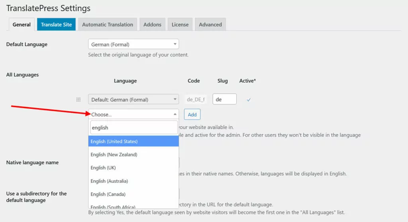The image size is (408, 222).
Task: Click the All Languages label
Action: (x=22, y=75)
